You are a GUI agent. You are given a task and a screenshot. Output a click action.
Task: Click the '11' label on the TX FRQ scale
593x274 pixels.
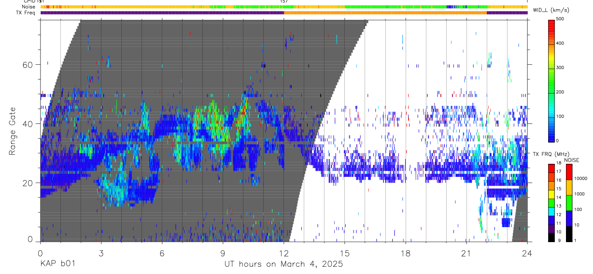[559, 223]
